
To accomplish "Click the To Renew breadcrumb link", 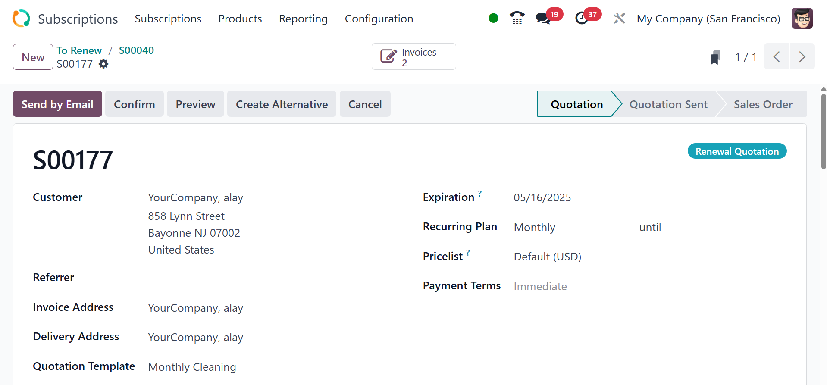I will pos(79,50).
